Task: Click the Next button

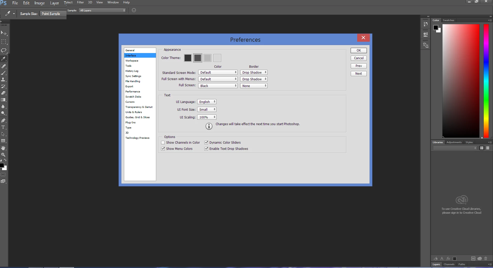Action: click(x=359, y=74)
